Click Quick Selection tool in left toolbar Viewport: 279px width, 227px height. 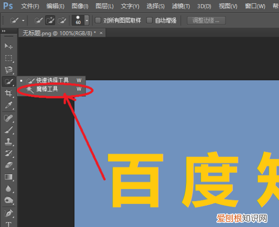point(8,82)
